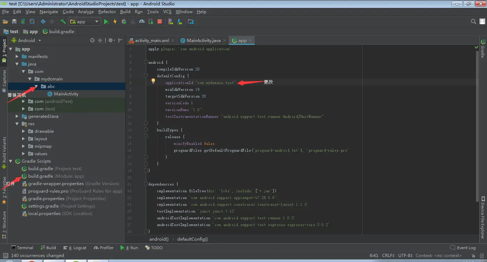
Task: Click CRLF line separator in status bar
Action: point(388,256)
